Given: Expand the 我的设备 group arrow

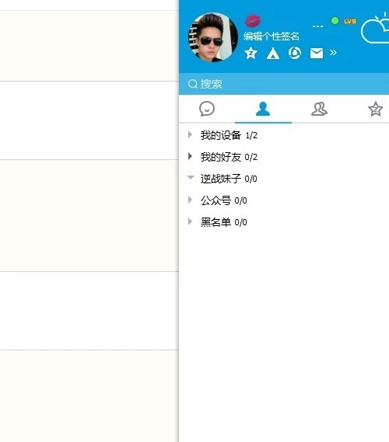Looking at the screenshot, I should 190,134.
